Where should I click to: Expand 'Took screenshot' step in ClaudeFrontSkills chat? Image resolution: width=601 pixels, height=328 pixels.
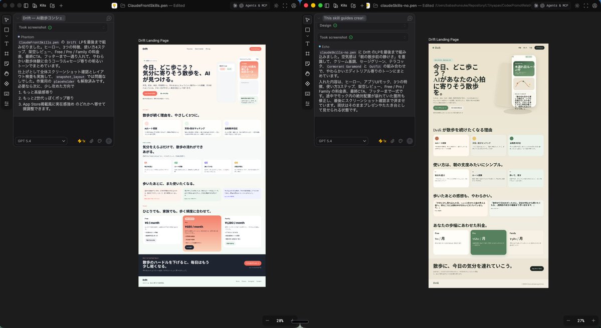tap(62, 27)
